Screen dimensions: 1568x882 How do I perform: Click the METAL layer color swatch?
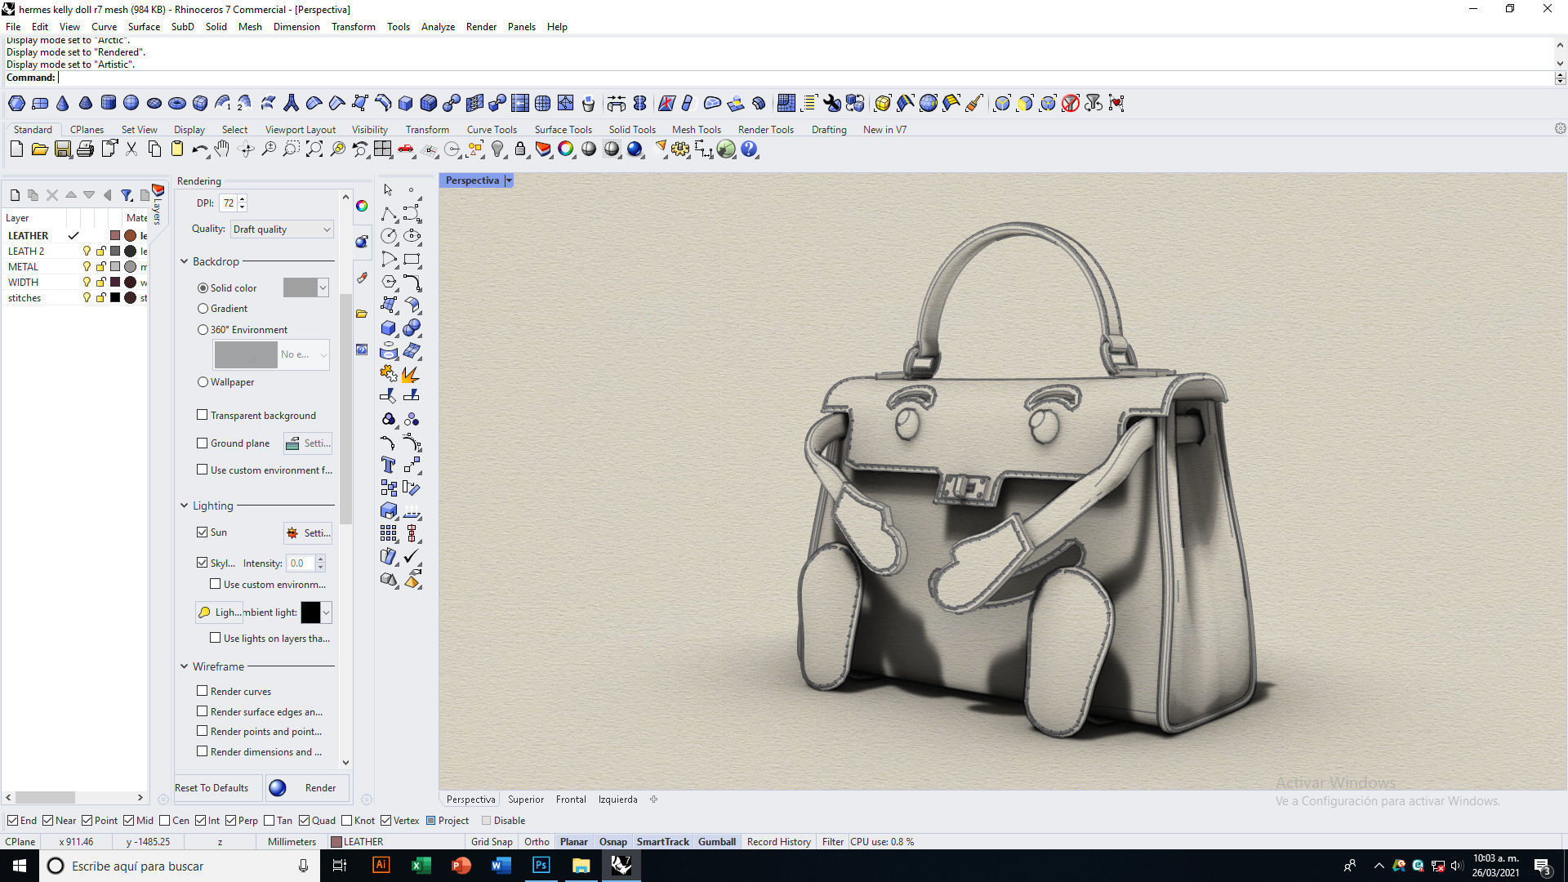click(x=115, y=267)
